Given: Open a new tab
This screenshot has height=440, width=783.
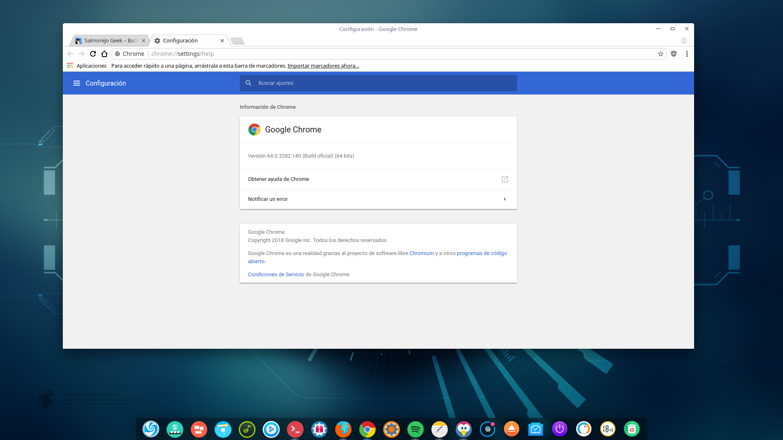Looking at the screenshot, I should point(237,41).
